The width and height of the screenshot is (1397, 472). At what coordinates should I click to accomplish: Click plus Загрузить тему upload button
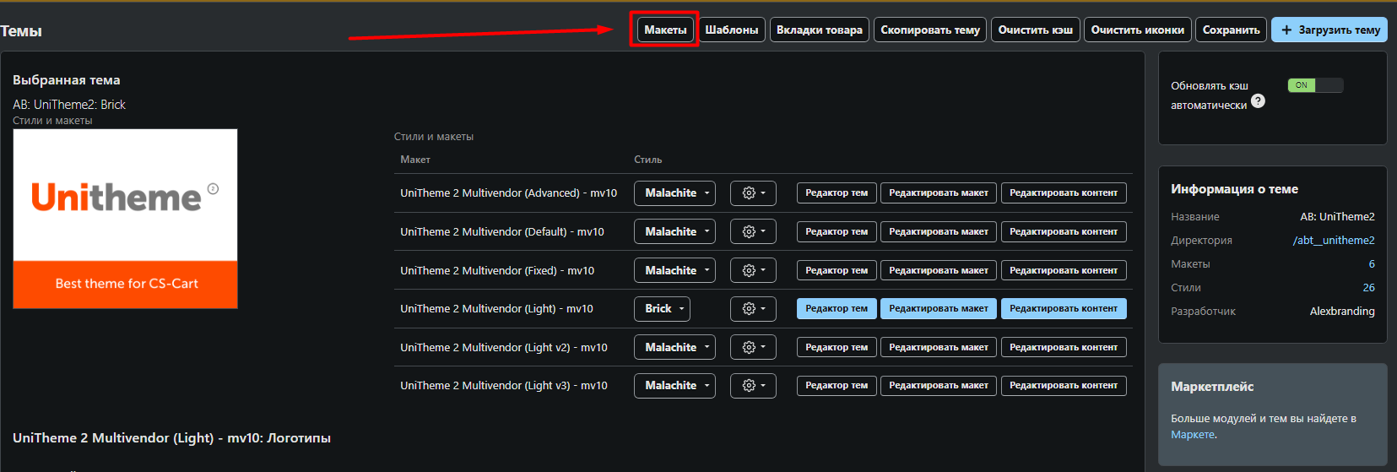pos(1329,30)
